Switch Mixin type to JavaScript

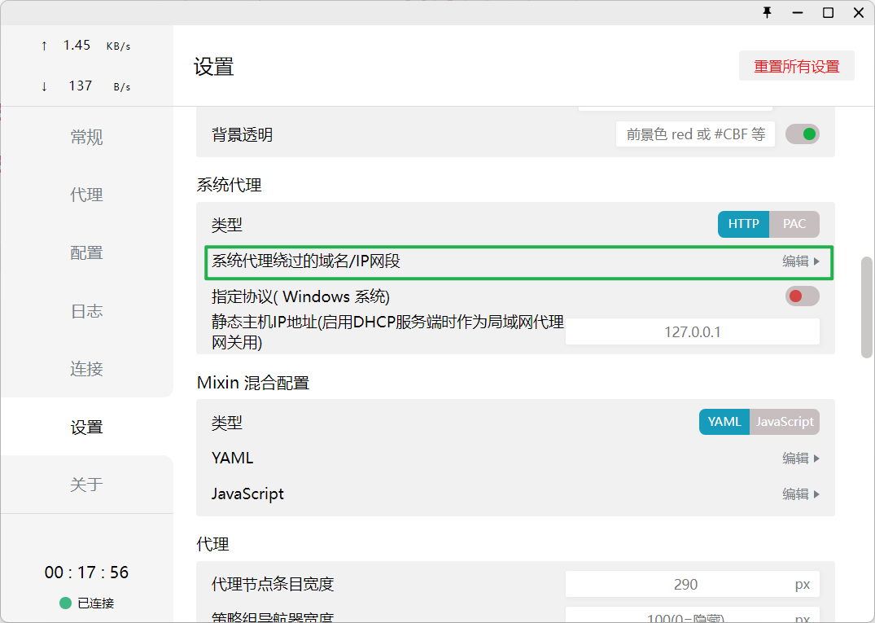click(784, 422)
